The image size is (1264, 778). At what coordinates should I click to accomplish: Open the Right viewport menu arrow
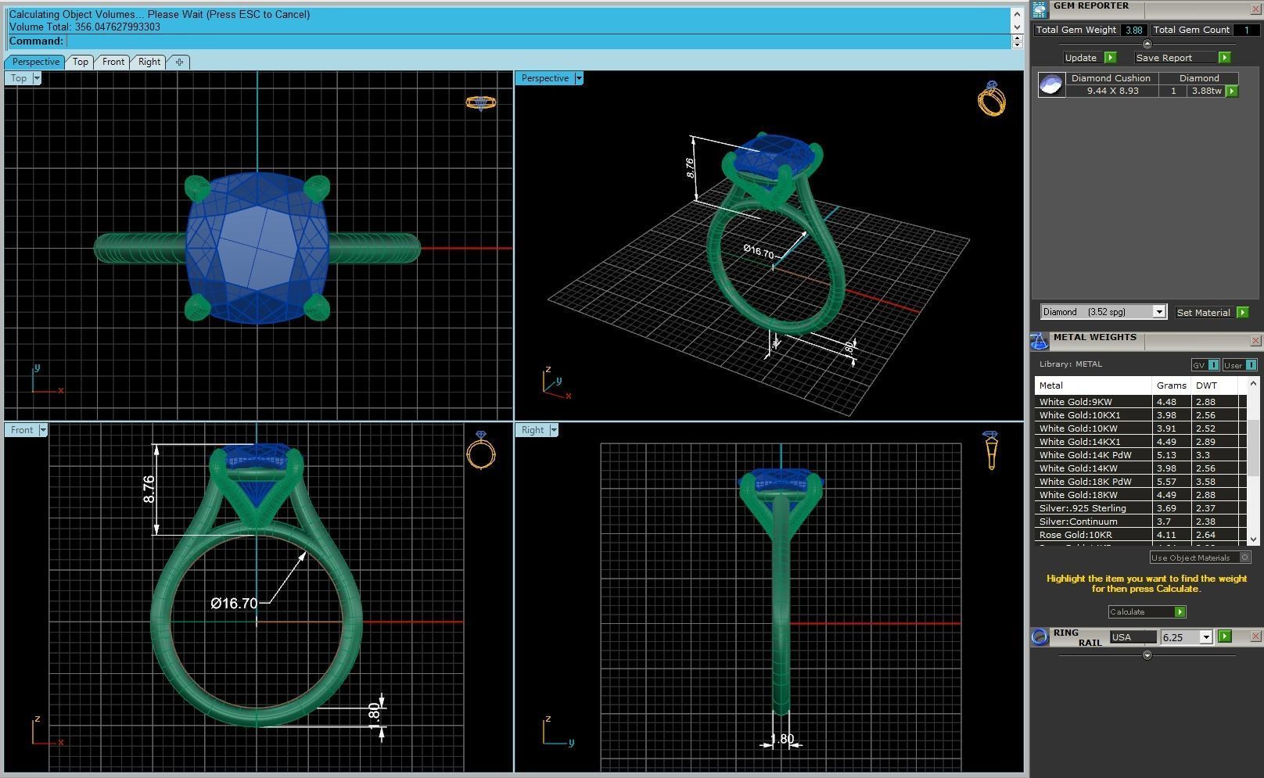pyautogui.click(x=554, y=430)
